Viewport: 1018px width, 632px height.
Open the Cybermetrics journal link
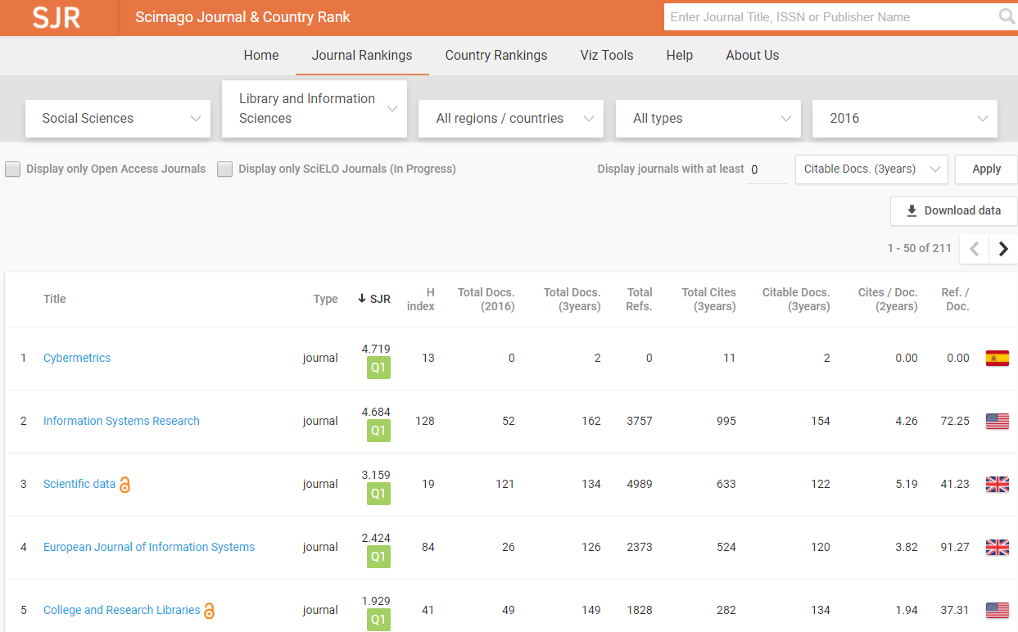[x=76, y=358]
